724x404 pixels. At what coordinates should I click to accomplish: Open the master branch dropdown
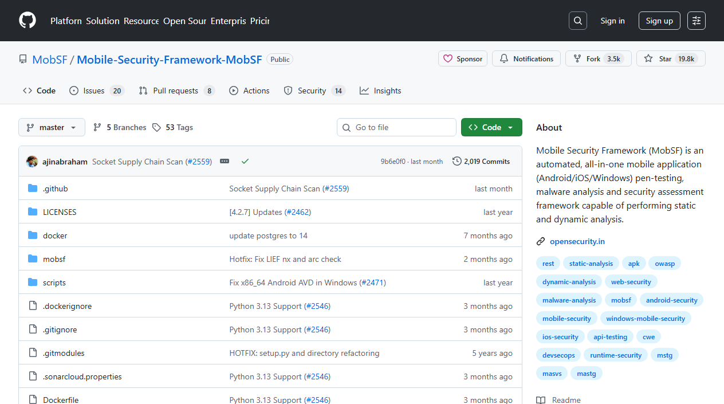(x=52, y=127)
